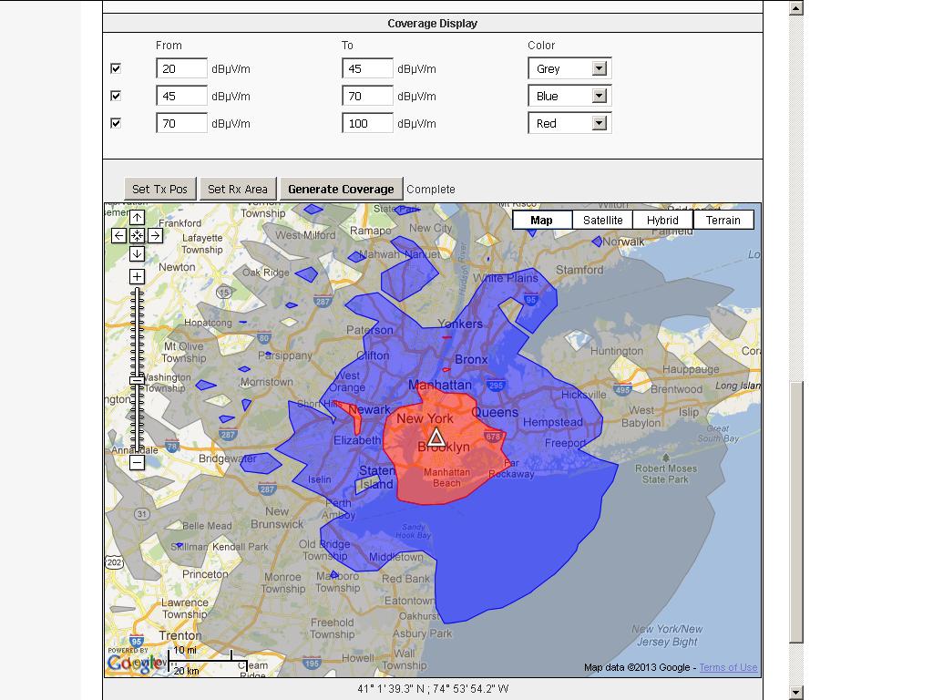Zoom out using the minus icon
Screen dimensions: 933x700
tap(137, 462)
